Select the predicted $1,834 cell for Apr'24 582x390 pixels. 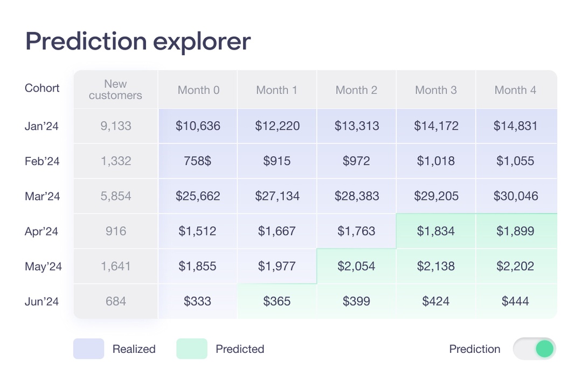[436, 231]
